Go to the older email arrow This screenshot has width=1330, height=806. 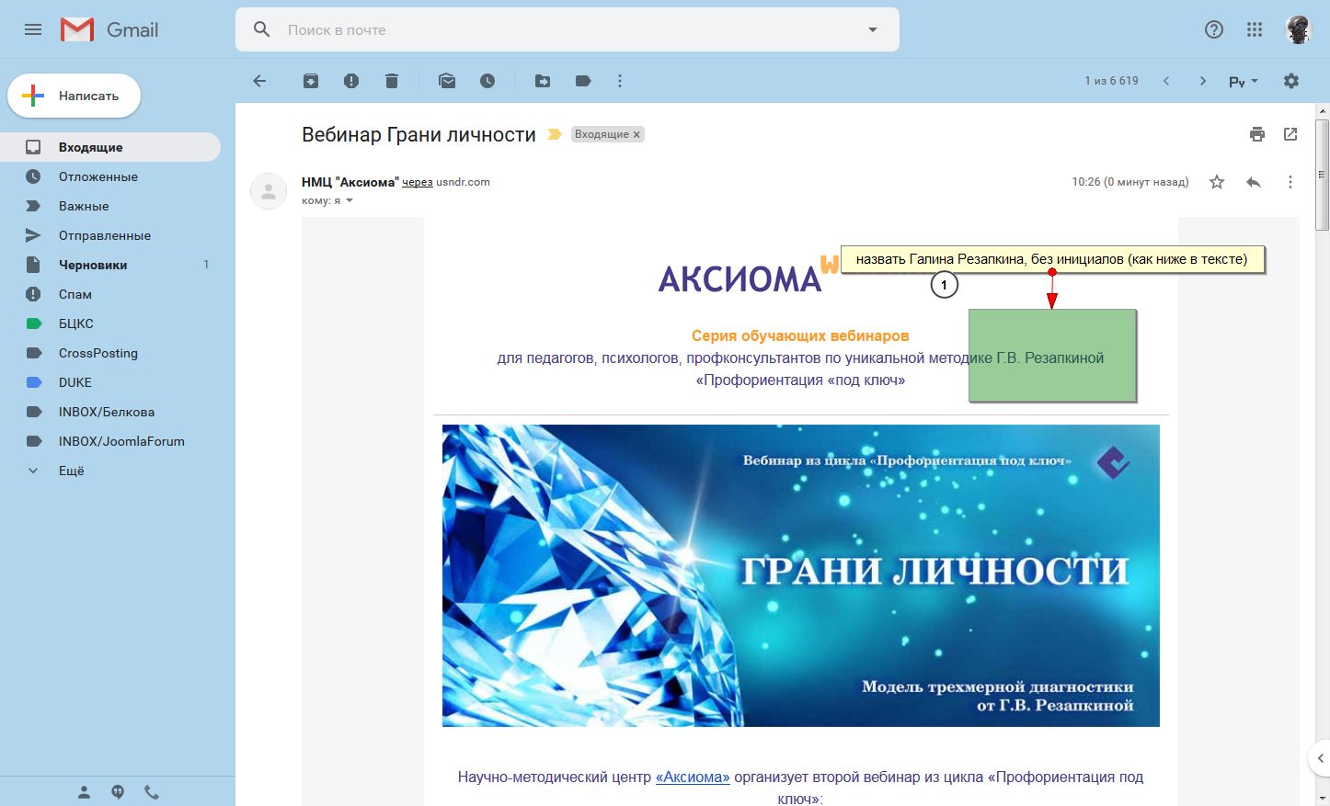(1203, 81)
